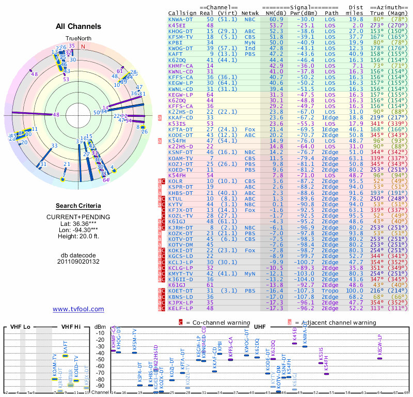Select KOTV-DM callsign in the table
The height and width of the screenshot is (397, 413).
coord(180,245)
